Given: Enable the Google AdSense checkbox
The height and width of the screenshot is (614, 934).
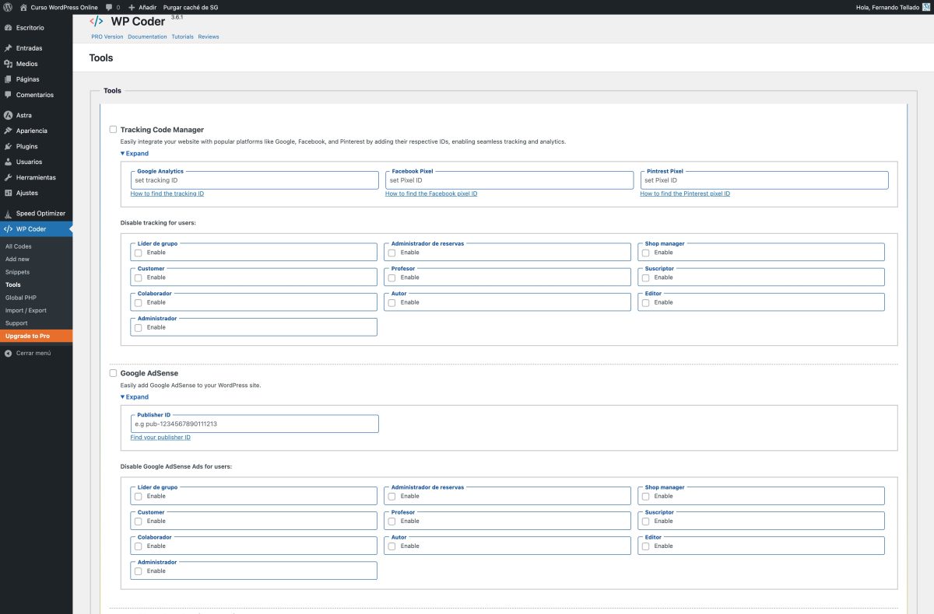Looking at the screenshot, I should tap(114, 373).
